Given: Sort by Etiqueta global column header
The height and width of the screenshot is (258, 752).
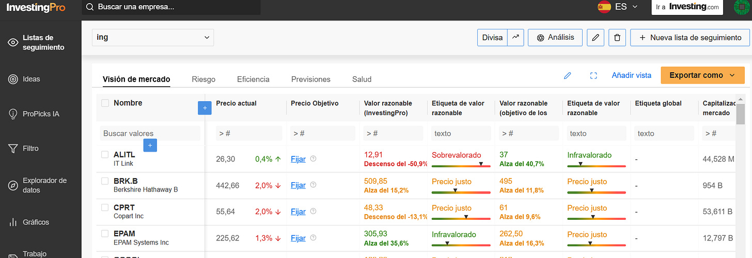Looking at the screenshot, I should point(658,103).
